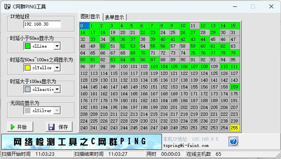Screen dimensions: 281x159
Task: Close the C网群PING工具 window
Action: tap(271, 7)
